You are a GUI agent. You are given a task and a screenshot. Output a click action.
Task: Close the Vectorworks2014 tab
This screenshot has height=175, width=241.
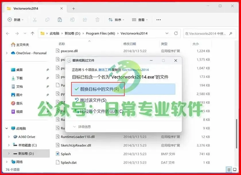coord(61,8)
